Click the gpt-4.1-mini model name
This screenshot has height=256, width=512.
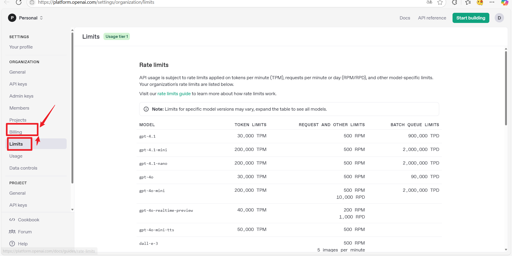tap(153, 150)
